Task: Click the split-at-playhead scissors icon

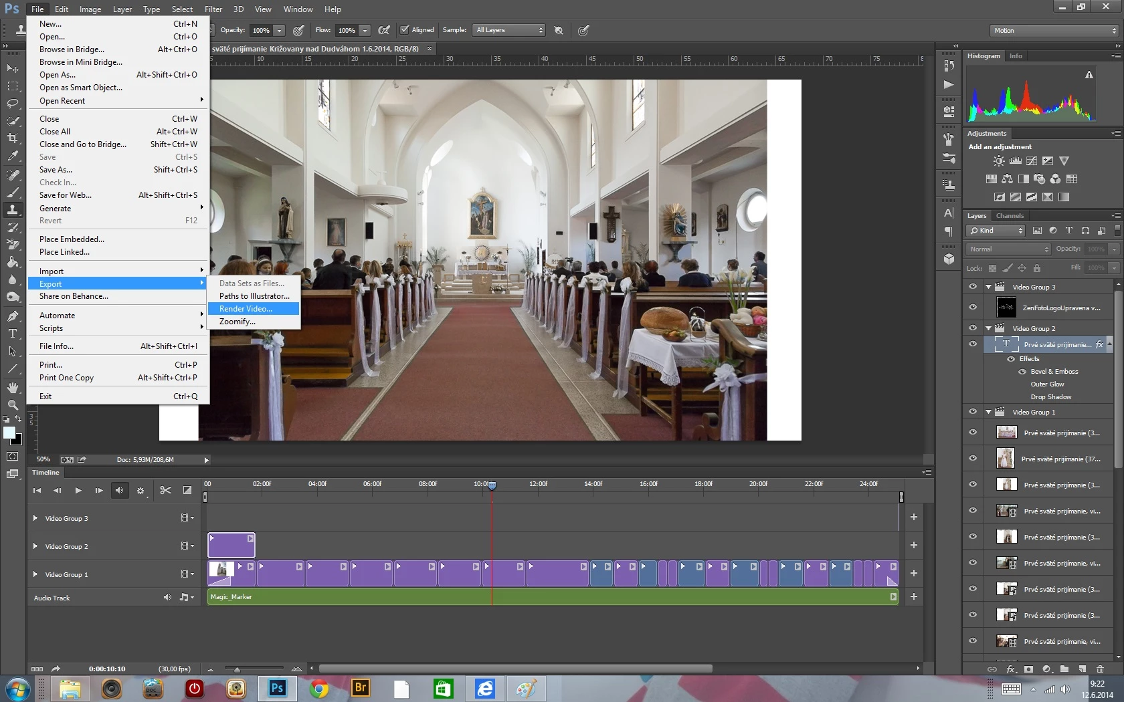Action: (165, 490)
